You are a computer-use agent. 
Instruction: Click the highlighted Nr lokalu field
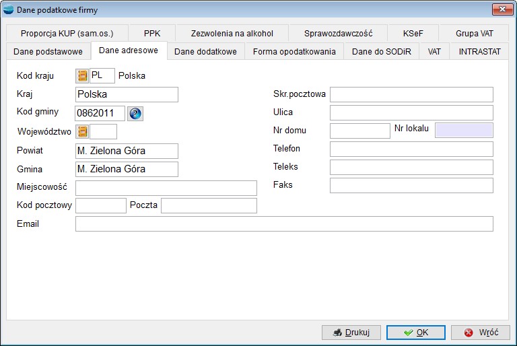464,131
